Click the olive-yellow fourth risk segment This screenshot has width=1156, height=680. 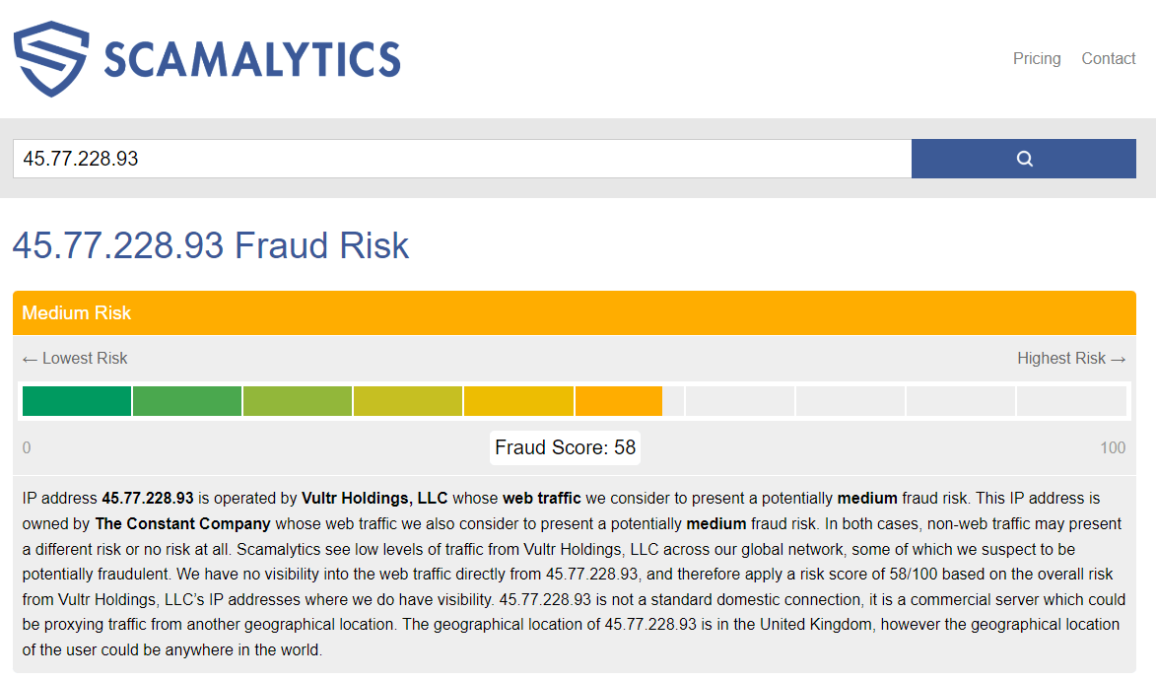click(x=408, y=401)
